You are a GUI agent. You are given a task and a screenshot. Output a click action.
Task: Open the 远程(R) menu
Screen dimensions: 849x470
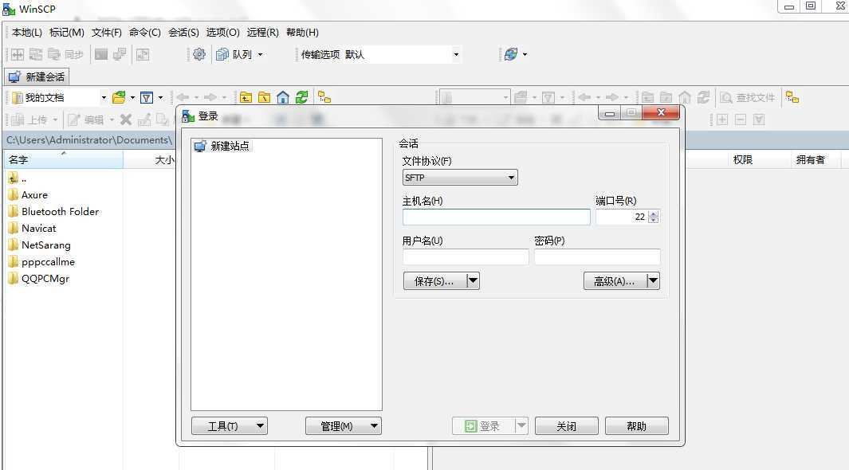click(262, 33)
